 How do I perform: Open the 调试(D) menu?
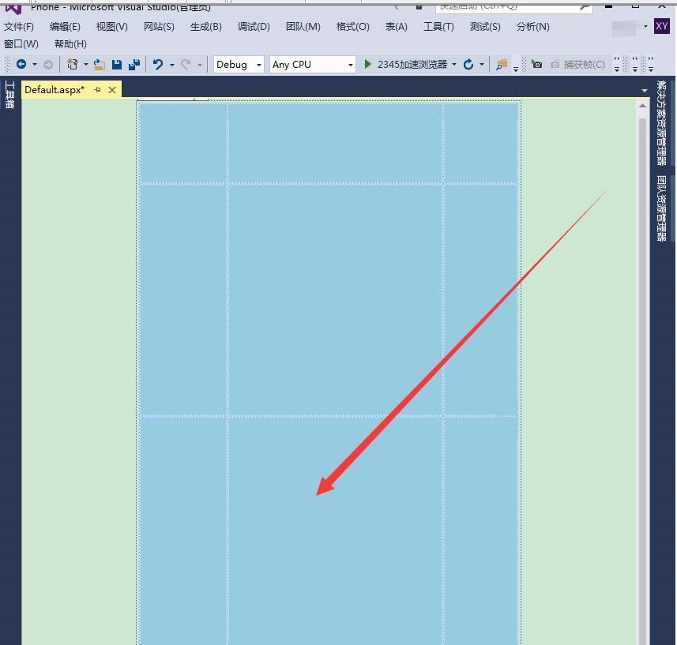point(253,26)
